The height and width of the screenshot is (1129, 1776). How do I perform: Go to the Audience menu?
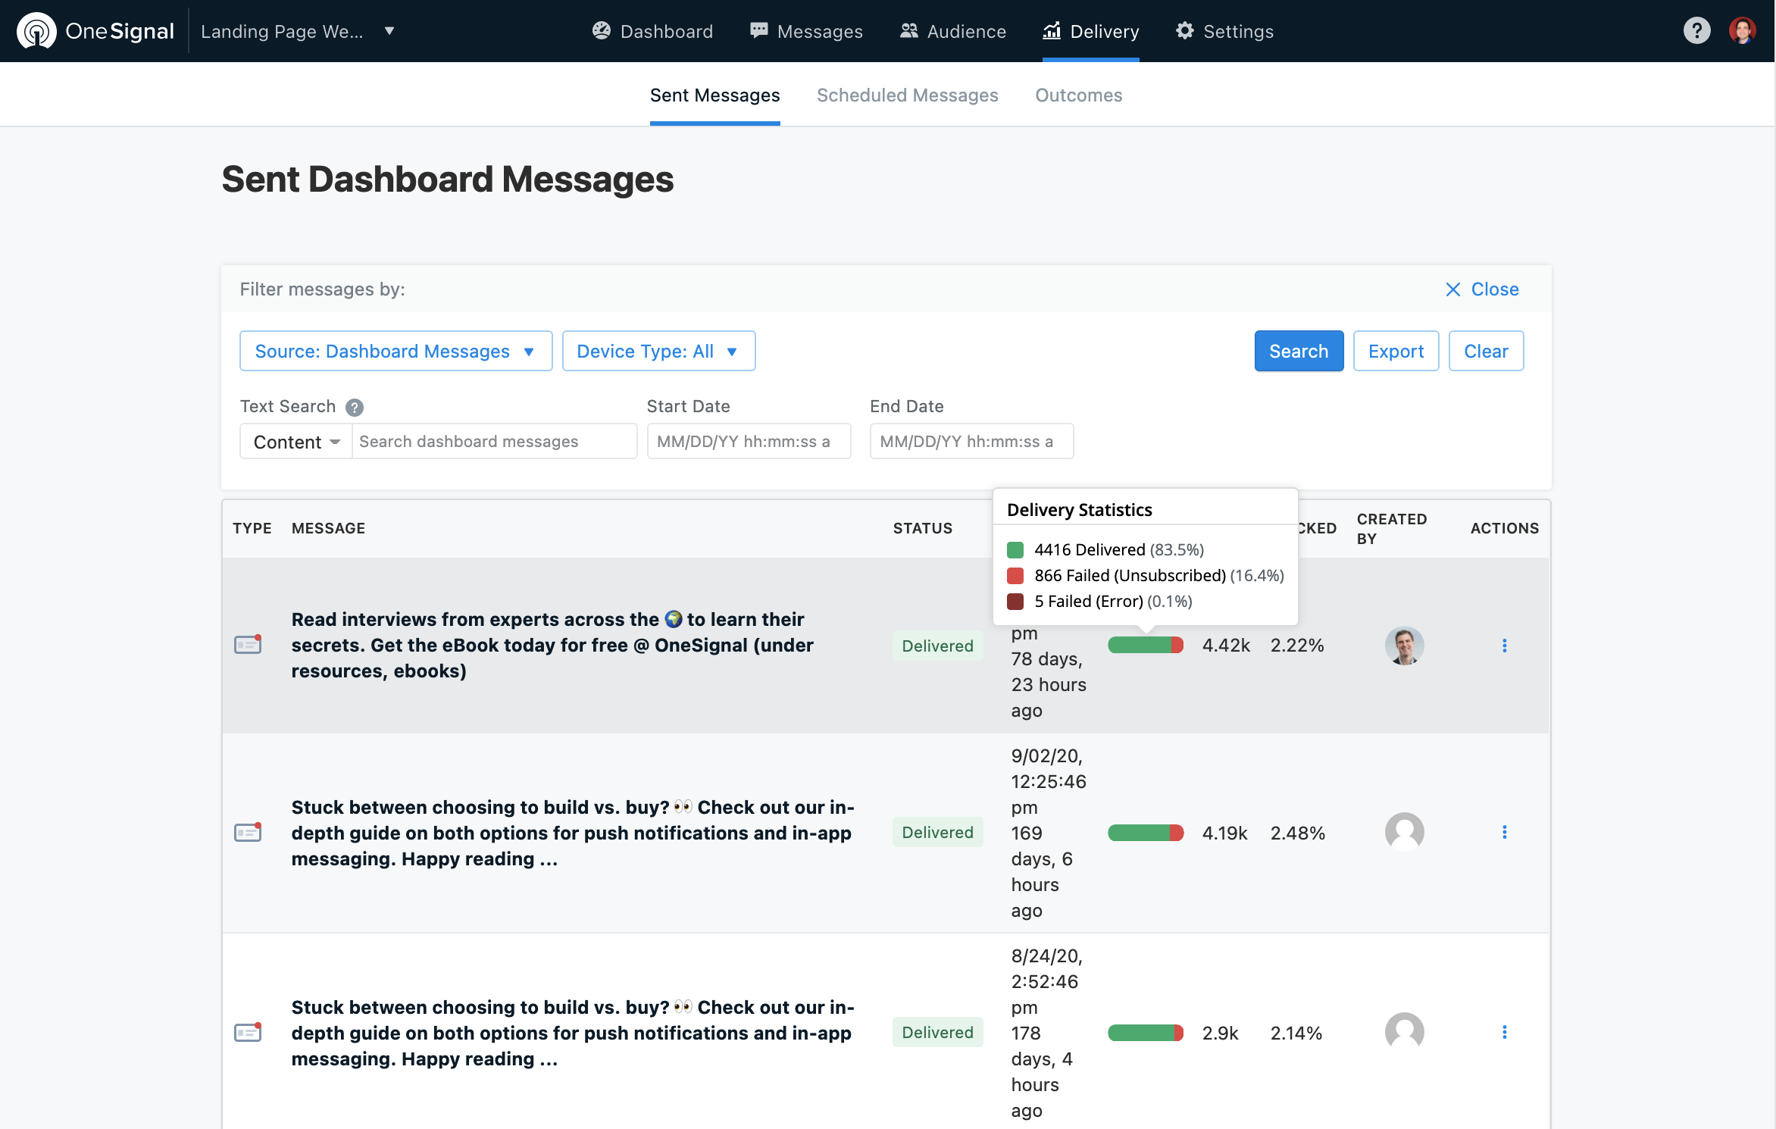coord(952,31)
